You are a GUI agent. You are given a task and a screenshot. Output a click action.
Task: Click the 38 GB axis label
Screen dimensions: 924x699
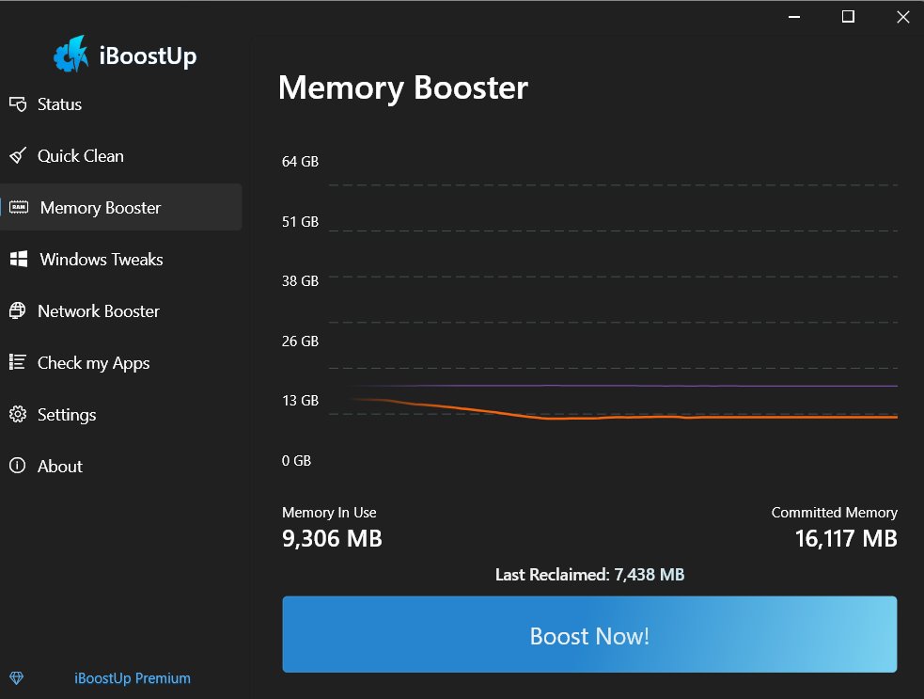[x=300, y=280]
